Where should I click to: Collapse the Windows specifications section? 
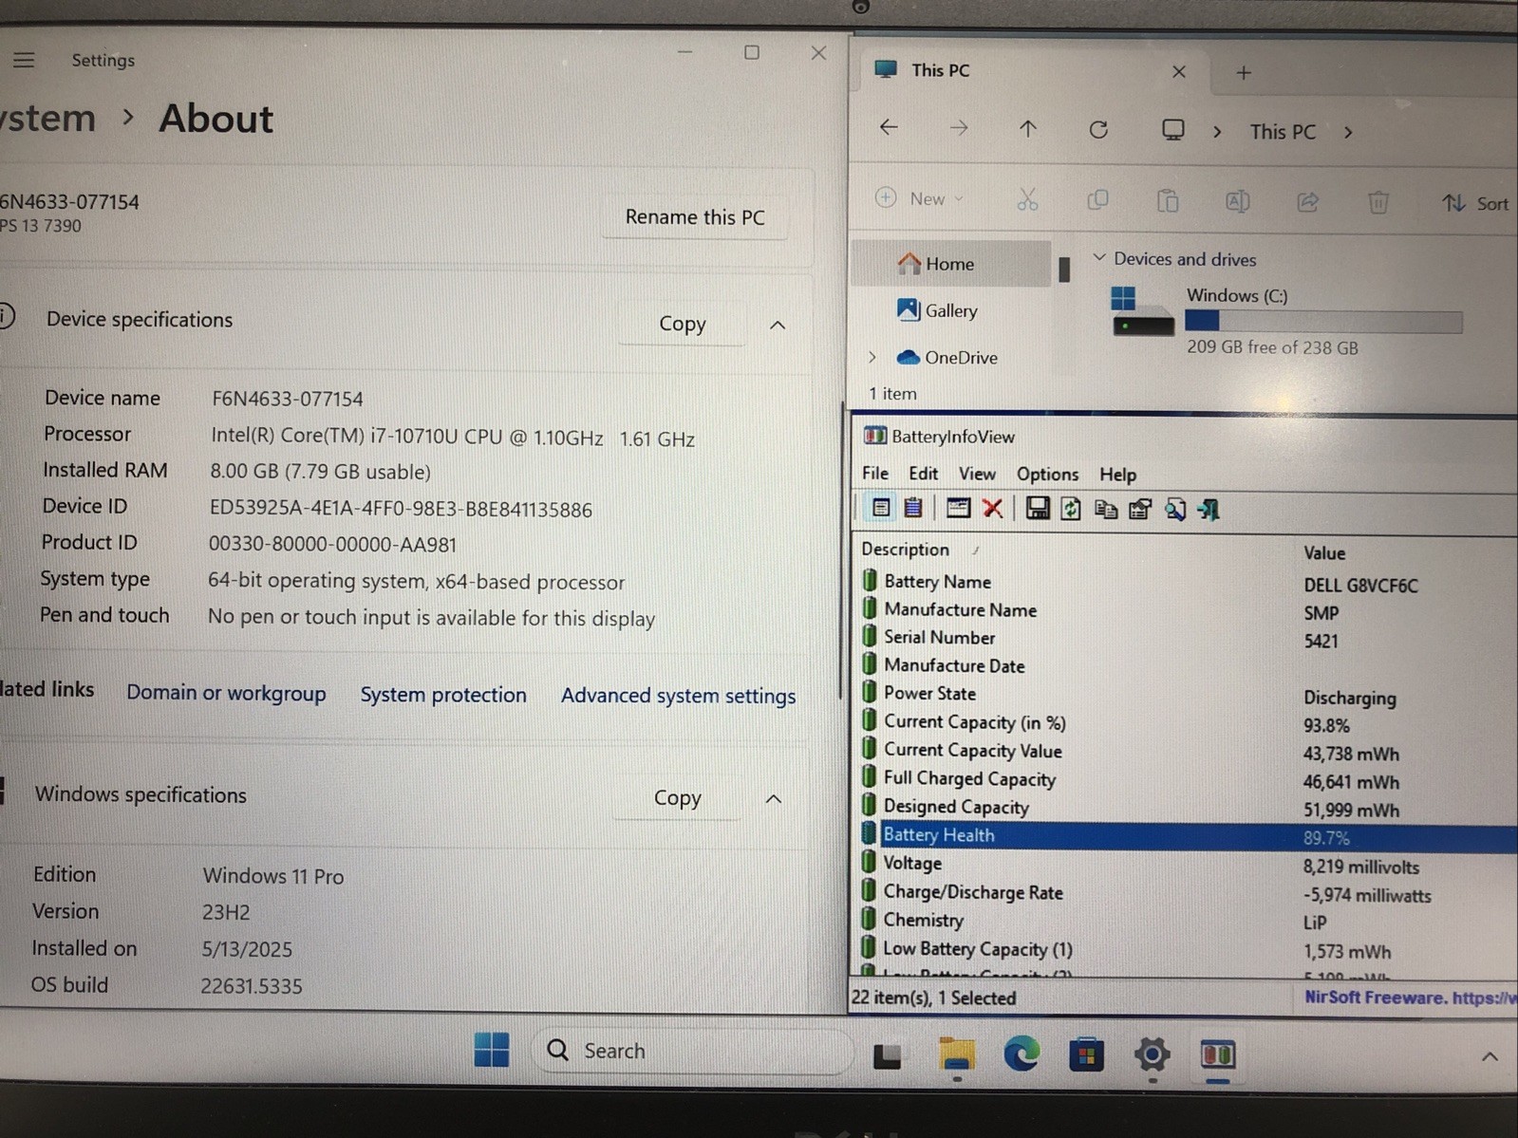tap(774, 798)
